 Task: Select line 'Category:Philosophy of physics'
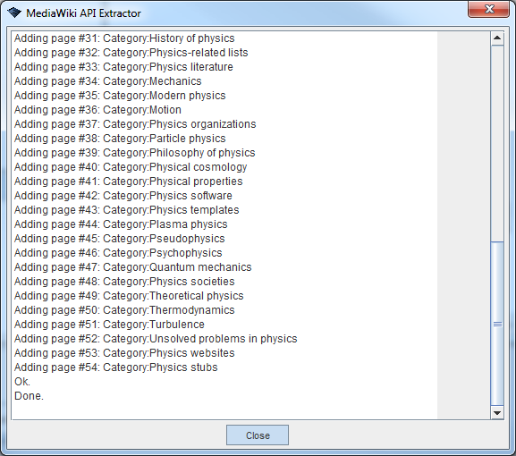click(135, 153)
